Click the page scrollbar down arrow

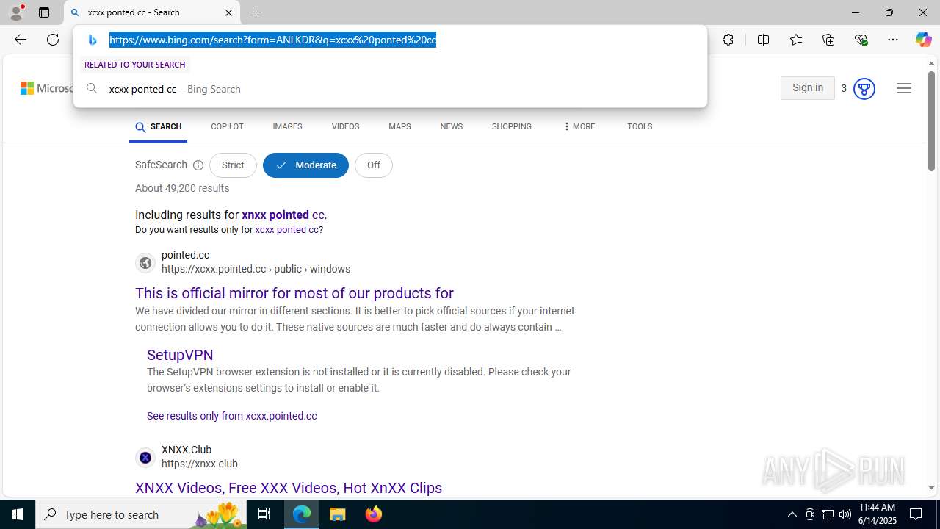(931, 487)
